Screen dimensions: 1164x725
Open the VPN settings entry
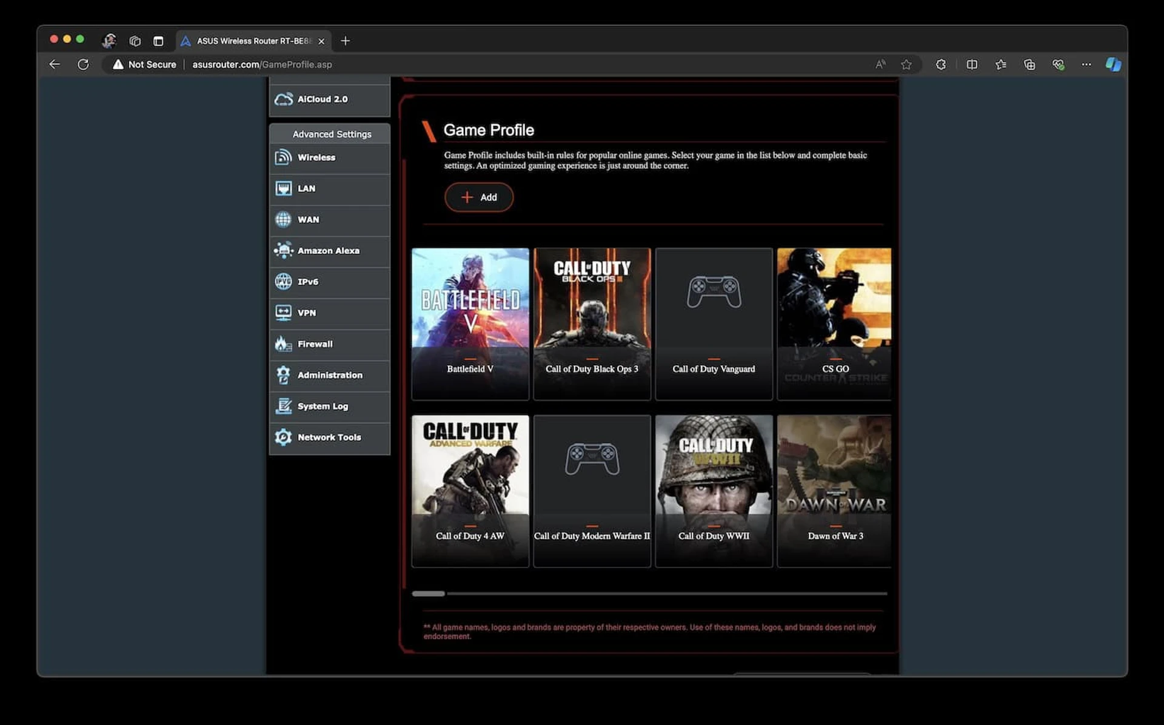[x=329, y=313]
